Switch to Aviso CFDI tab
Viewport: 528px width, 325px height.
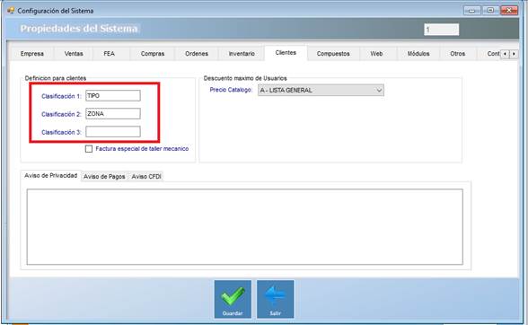146,177
